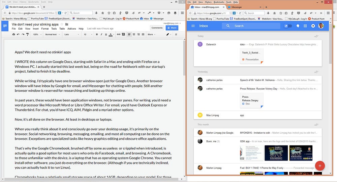
Task: Open MYOH2015 Invitation to edit email
Action: coord(258,133)
